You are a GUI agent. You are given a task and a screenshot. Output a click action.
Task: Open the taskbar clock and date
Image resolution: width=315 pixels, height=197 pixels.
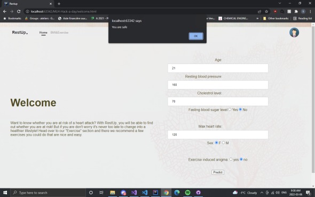click(296, 193)
